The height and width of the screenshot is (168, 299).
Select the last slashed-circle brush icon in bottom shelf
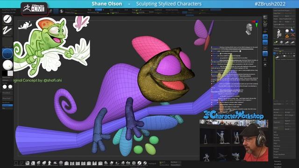[x=145, y=163]
